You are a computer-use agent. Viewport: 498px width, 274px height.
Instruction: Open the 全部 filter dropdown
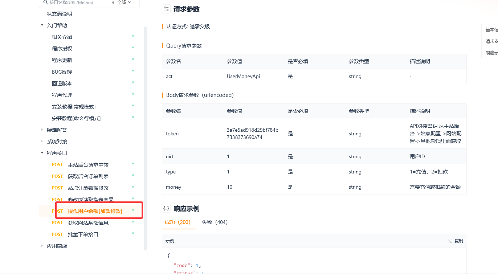coord(122,3)
